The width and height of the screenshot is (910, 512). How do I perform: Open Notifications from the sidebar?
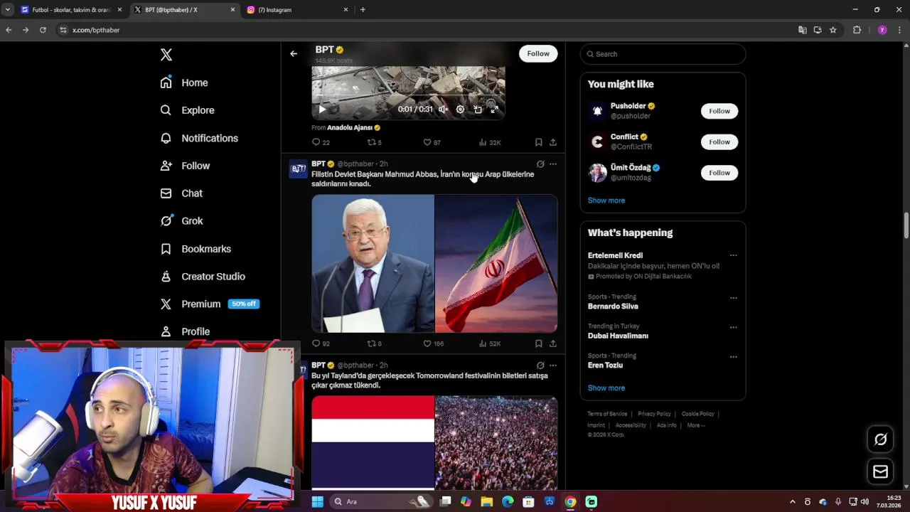pos(199,138)
